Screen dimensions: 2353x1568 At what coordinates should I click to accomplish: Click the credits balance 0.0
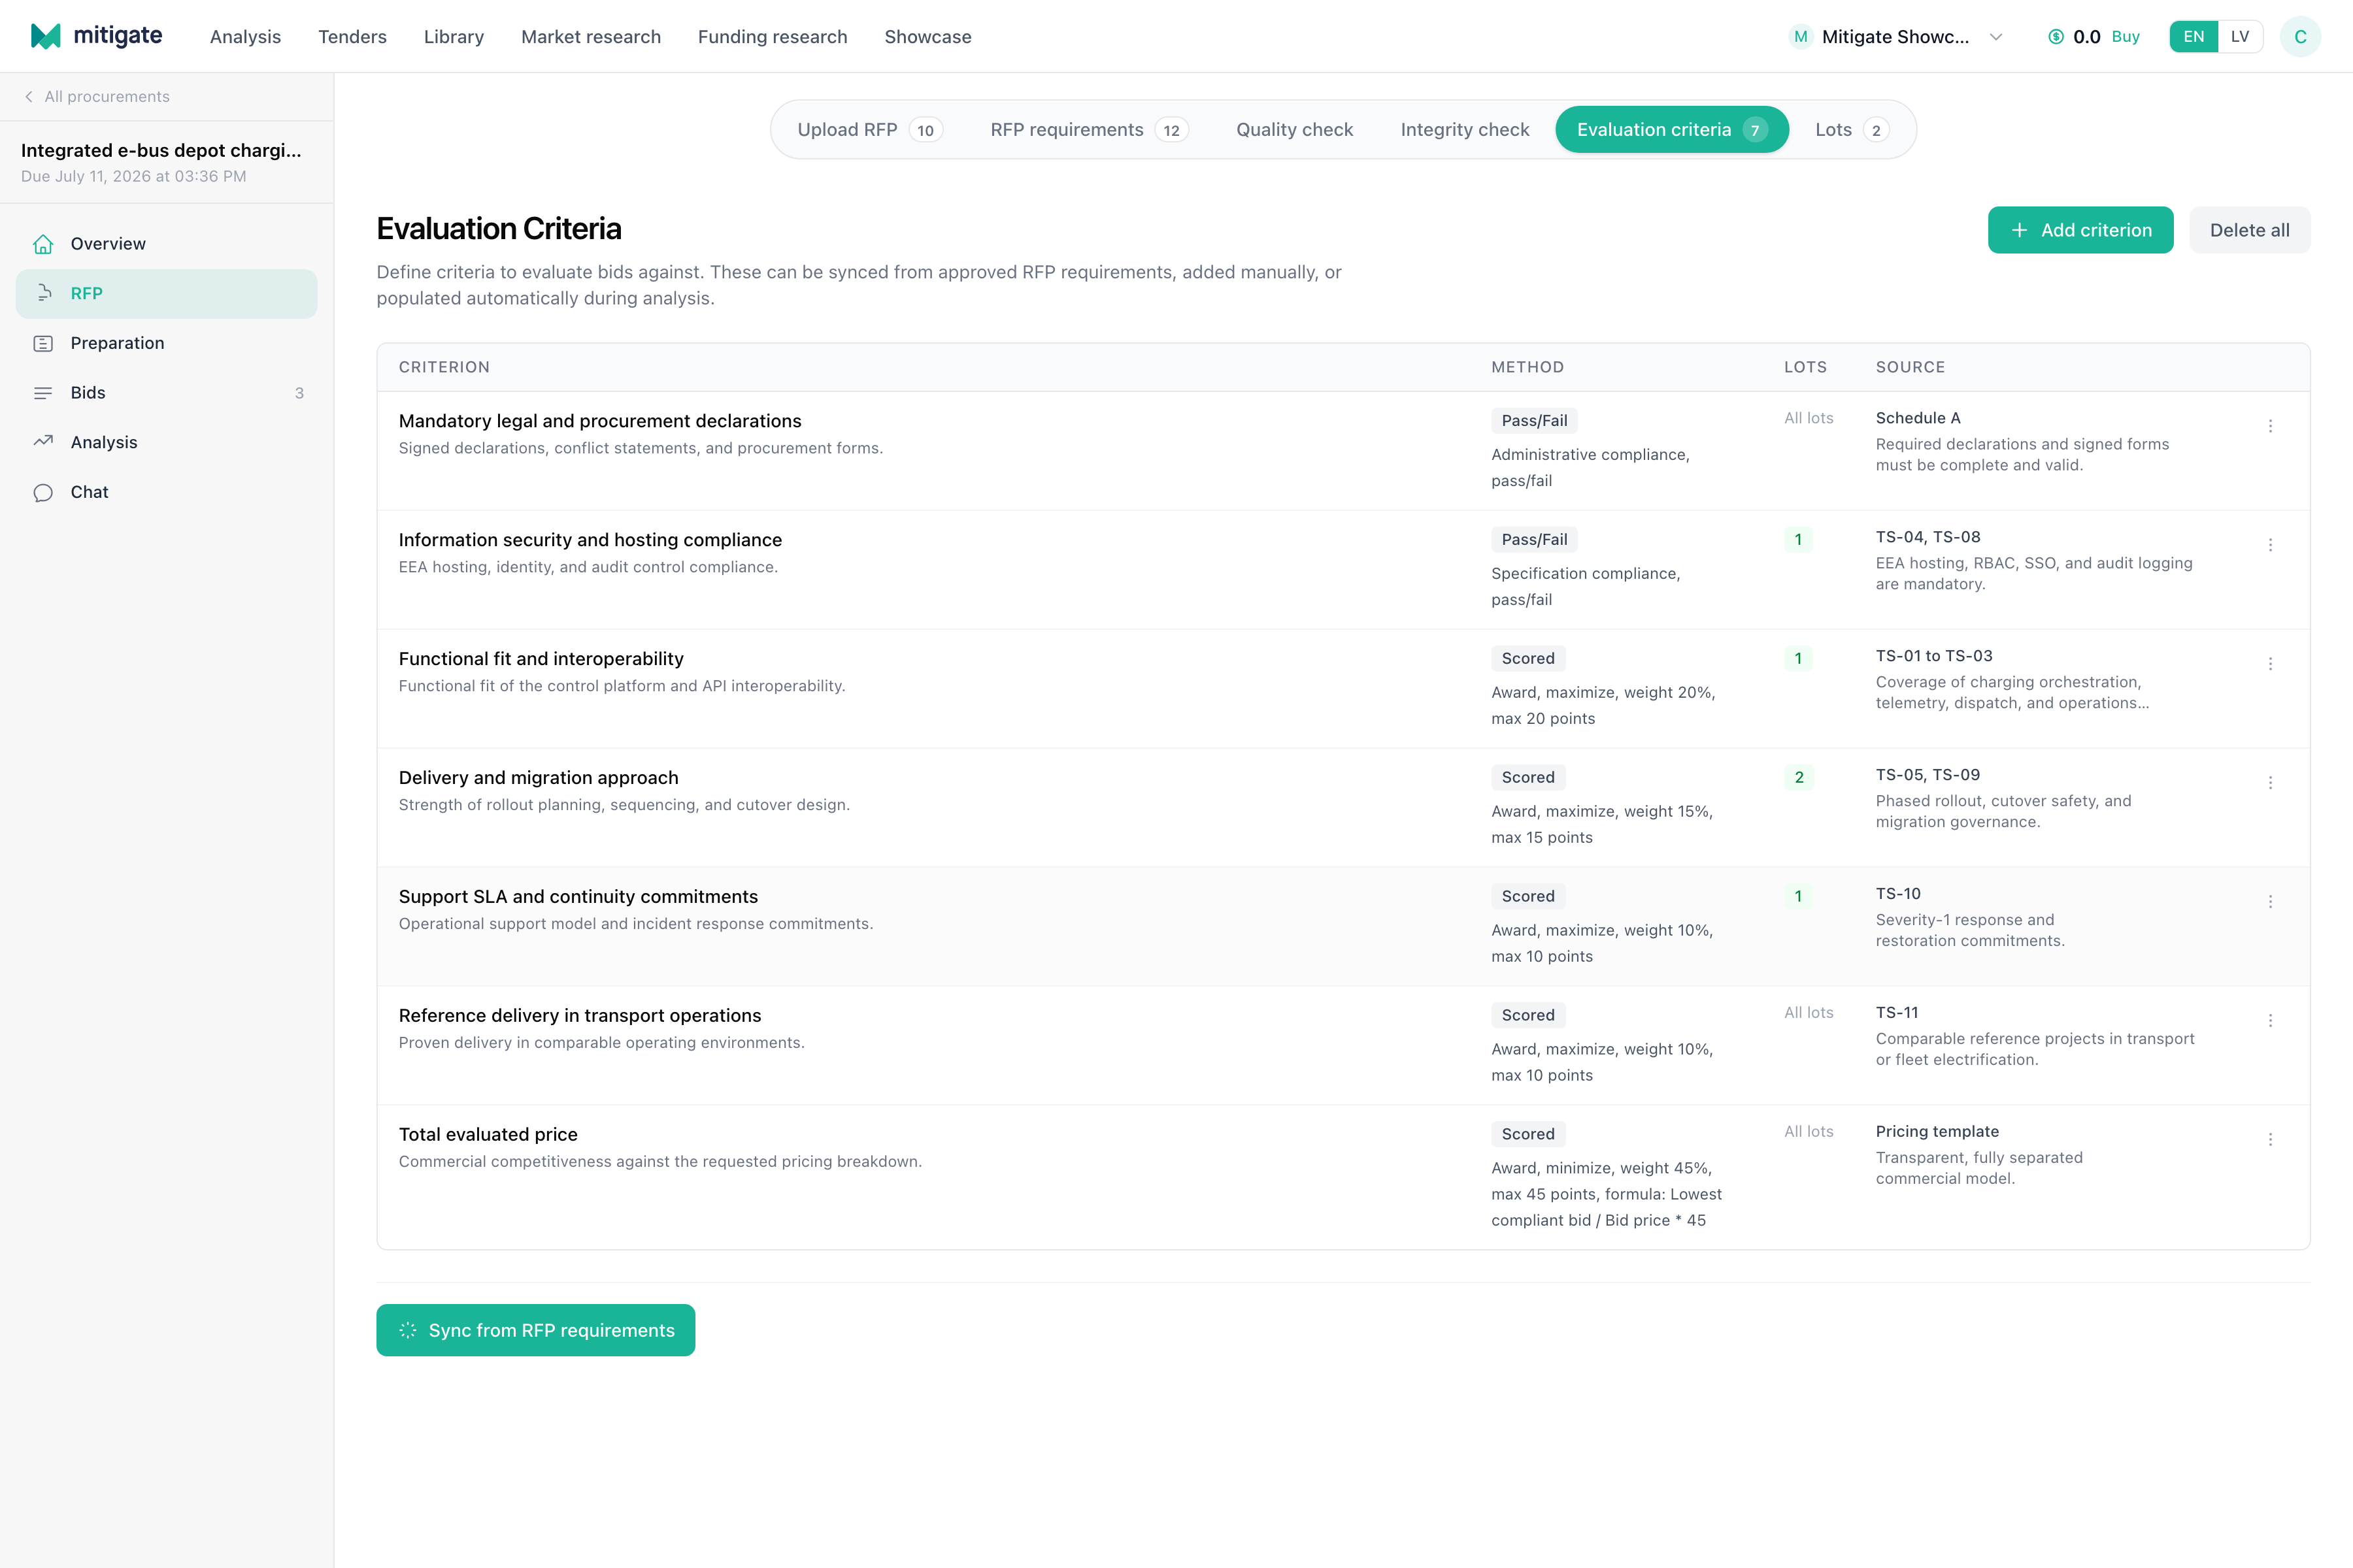pyautogui.click(x=2086, y=37)
